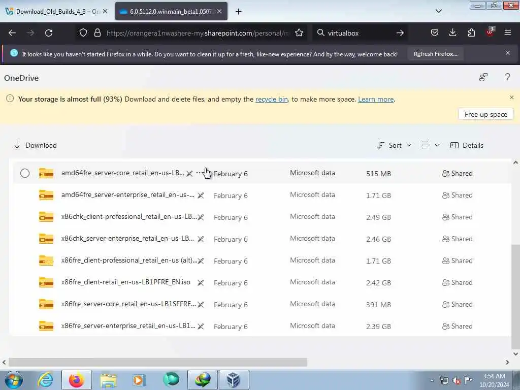520x390 pixels.
Task: Open the extensions puzzle icon
Action: (x=471, y=33)
